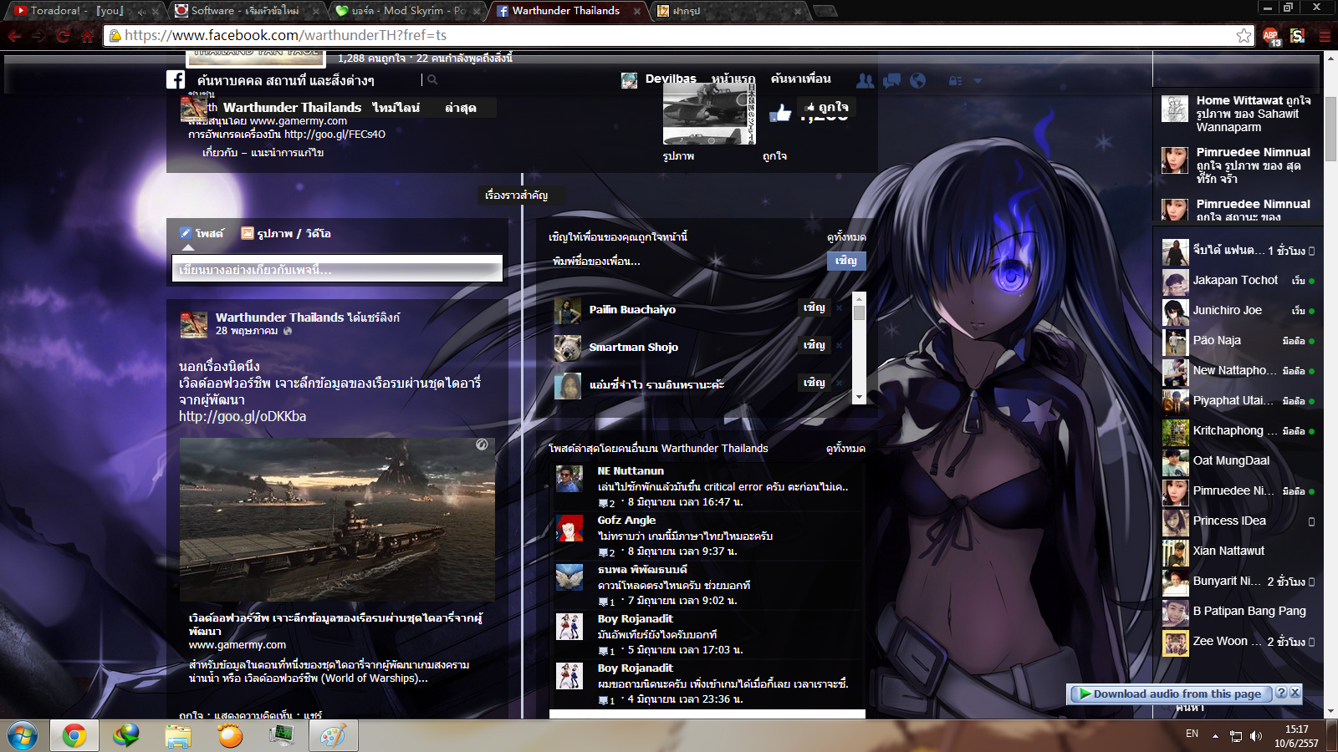Close the Download audio bar

pos(1295,694)
